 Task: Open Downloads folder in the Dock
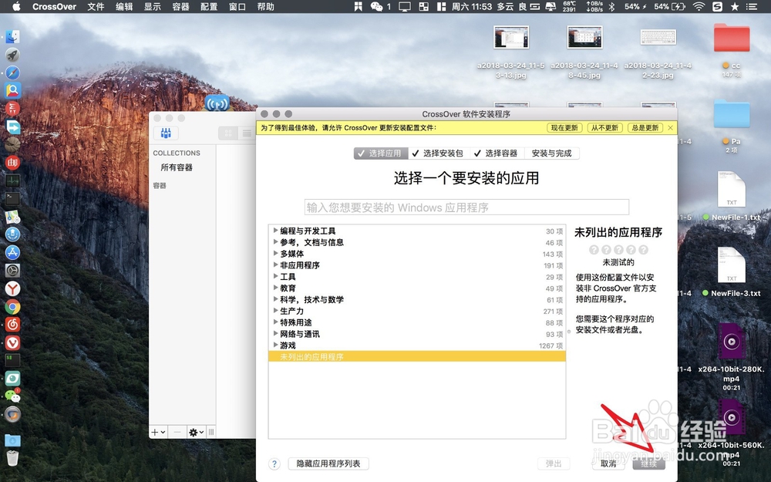click(13, 440)
